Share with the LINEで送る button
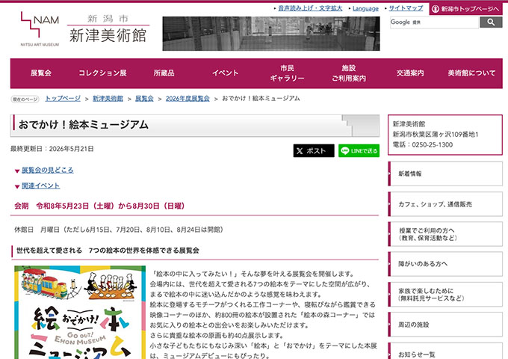This screenshot has height=359, width=508. (x=359, y=151)
